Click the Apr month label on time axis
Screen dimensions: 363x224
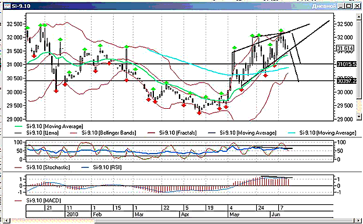(185, 214)
